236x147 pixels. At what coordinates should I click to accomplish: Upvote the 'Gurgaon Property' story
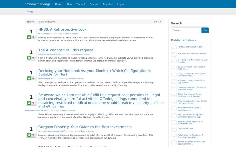(x=29, y=135)
